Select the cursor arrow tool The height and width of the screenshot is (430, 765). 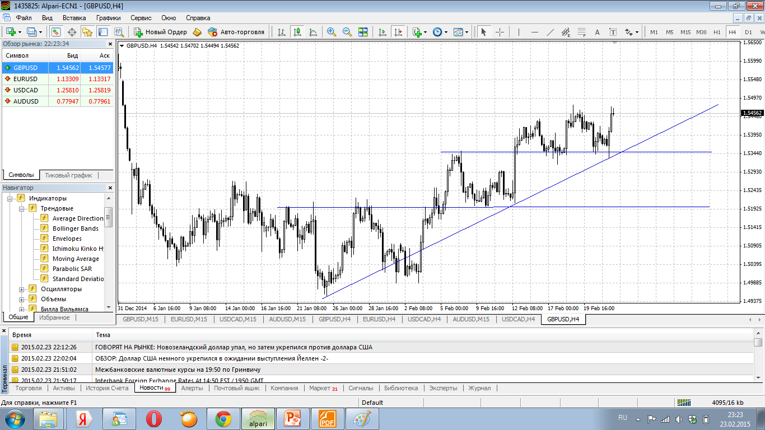click(484, 32)
